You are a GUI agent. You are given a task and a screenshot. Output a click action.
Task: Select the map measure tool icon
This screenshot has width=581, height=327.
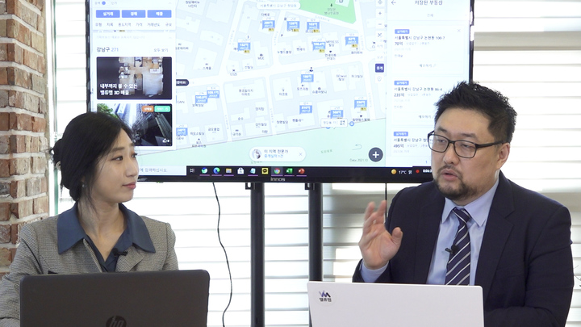pos(380,35)
